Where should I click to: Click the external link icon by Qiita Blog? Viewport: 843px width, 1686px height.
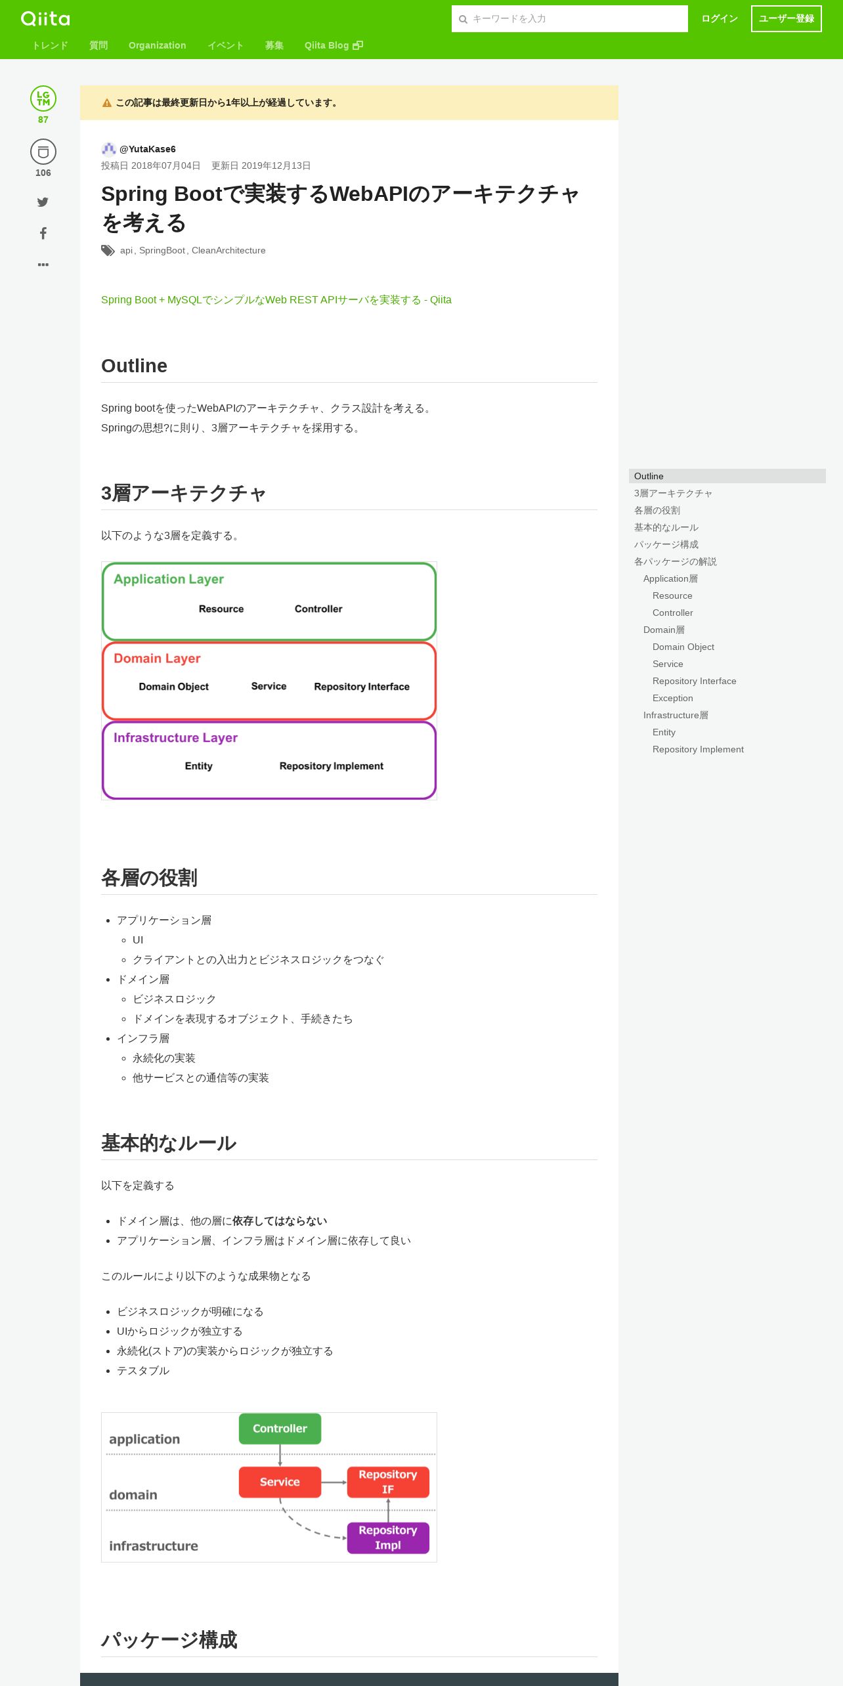pos(358,45)
